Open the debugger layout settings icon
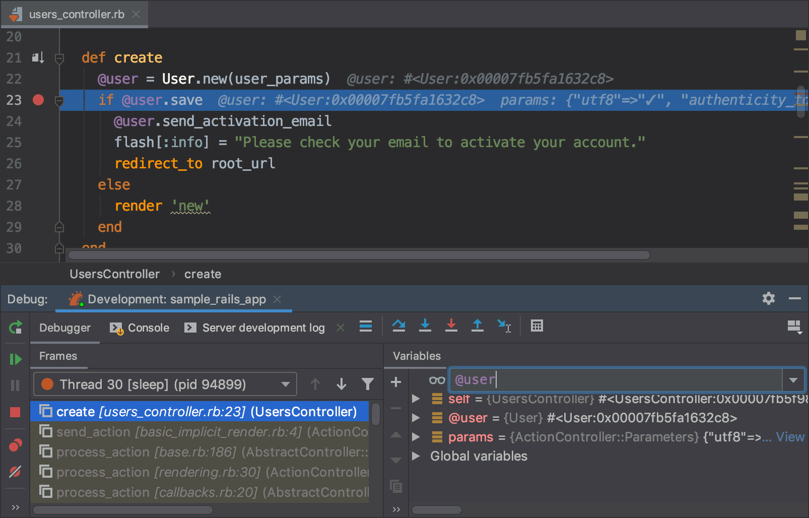Screen dimensions: 809x518 click(x=794, y=327)
